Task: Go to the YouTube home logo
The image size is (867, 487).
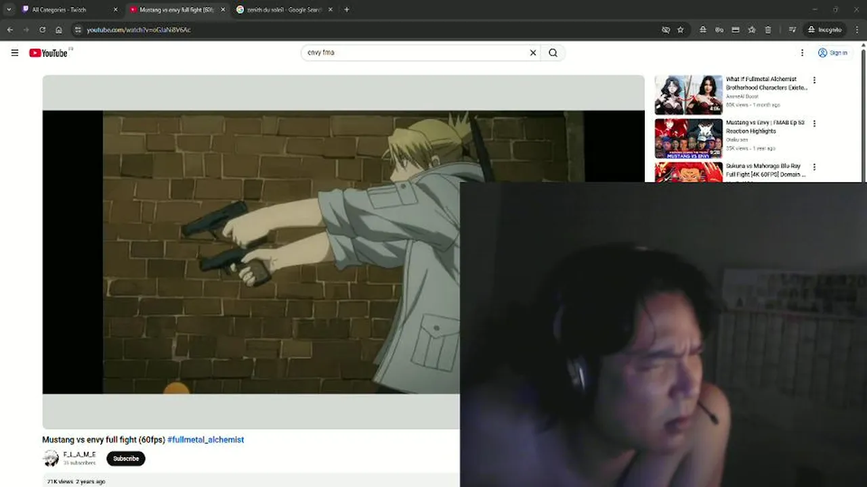Action: click(x=49, y=53)
